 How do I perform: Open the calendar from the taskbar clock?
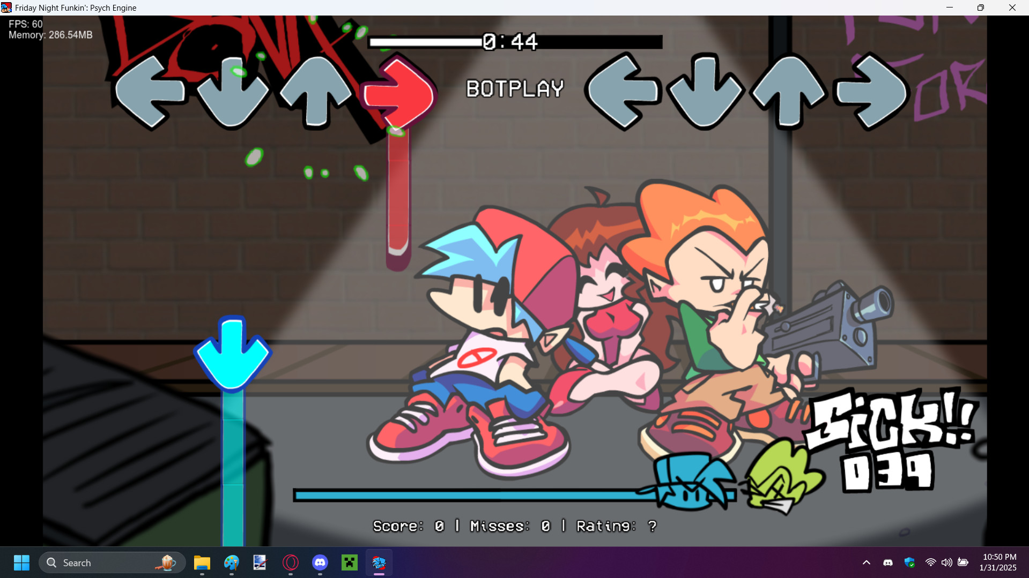tap(998, 562)
